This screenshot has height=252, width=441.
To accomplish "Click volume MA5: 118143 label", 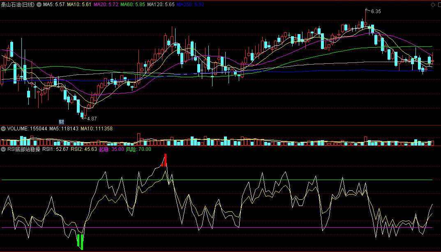I will pos(64,129).
